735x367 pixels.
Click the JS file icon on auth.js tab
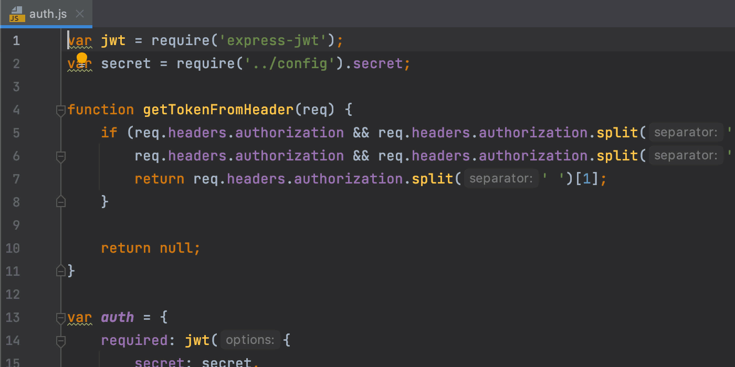coord(17,14)
